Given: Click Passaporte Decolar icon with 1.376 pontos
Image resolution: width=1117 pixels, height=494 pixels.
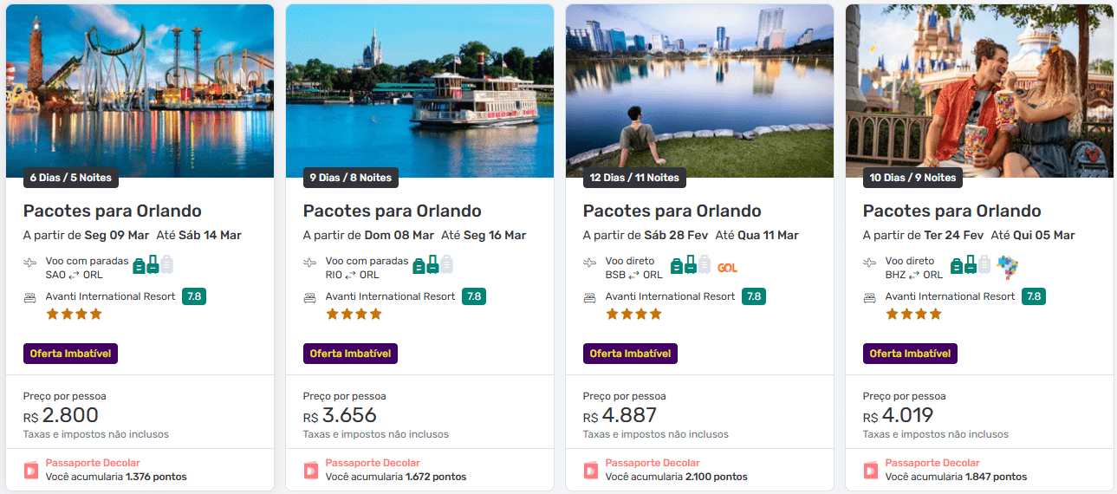Looking at the screenshot, I should pos(31,470).
